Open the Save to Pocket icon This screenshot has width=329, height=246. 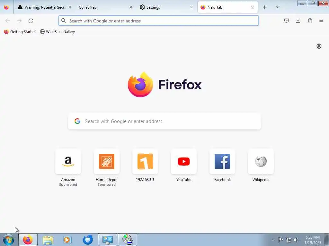[286, 20]
